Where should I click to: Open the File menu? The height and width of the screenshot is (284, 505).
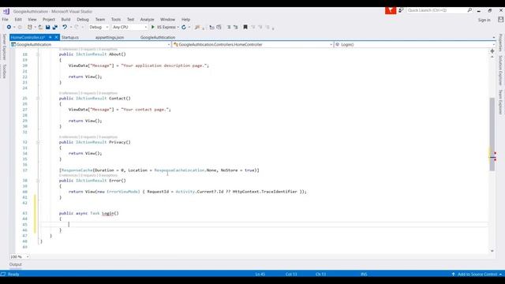pos(6,19)
